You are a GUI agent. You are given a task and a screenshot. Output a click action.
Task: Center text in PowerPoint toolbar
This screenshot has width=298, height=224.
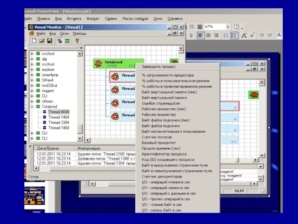(209, 35)
